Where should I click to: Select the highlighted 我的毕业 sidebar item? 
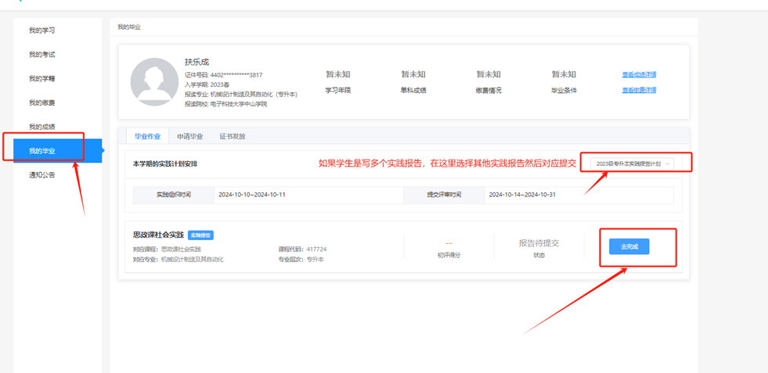(x=43, y=151)
